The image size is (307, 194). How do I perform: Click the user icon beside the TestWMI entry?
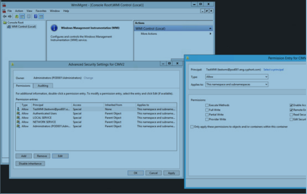[18, 109]
